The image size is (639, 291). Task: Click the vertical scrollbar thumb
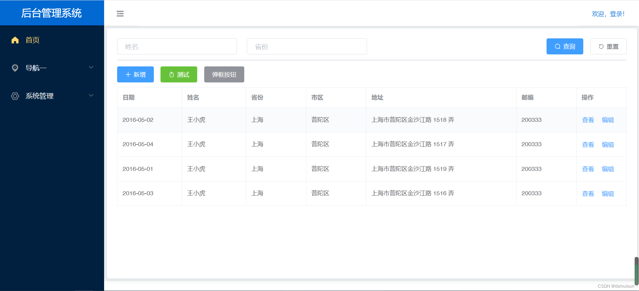636,270
